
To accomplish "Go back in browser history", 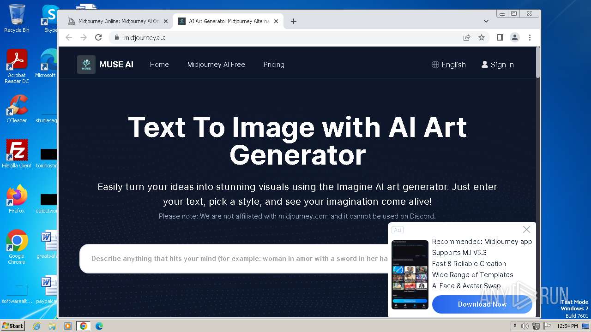I will pos(69,37).
